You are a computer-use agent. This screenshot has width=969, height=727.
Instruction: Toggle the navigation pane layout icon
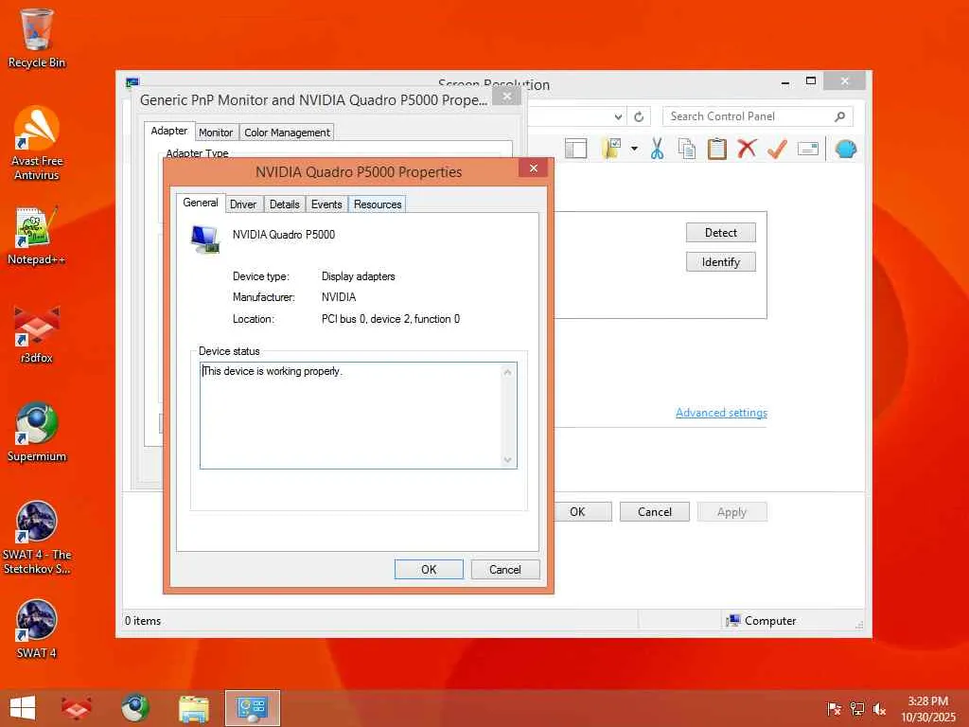point(575,149)
